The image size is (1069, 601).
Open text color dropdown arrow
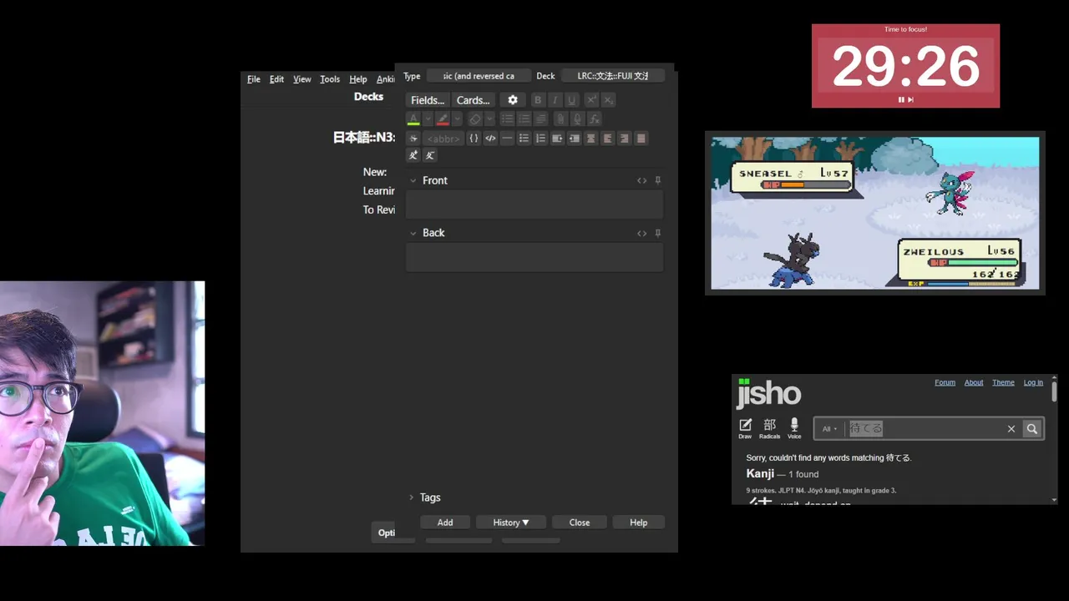tap(428, 119)
